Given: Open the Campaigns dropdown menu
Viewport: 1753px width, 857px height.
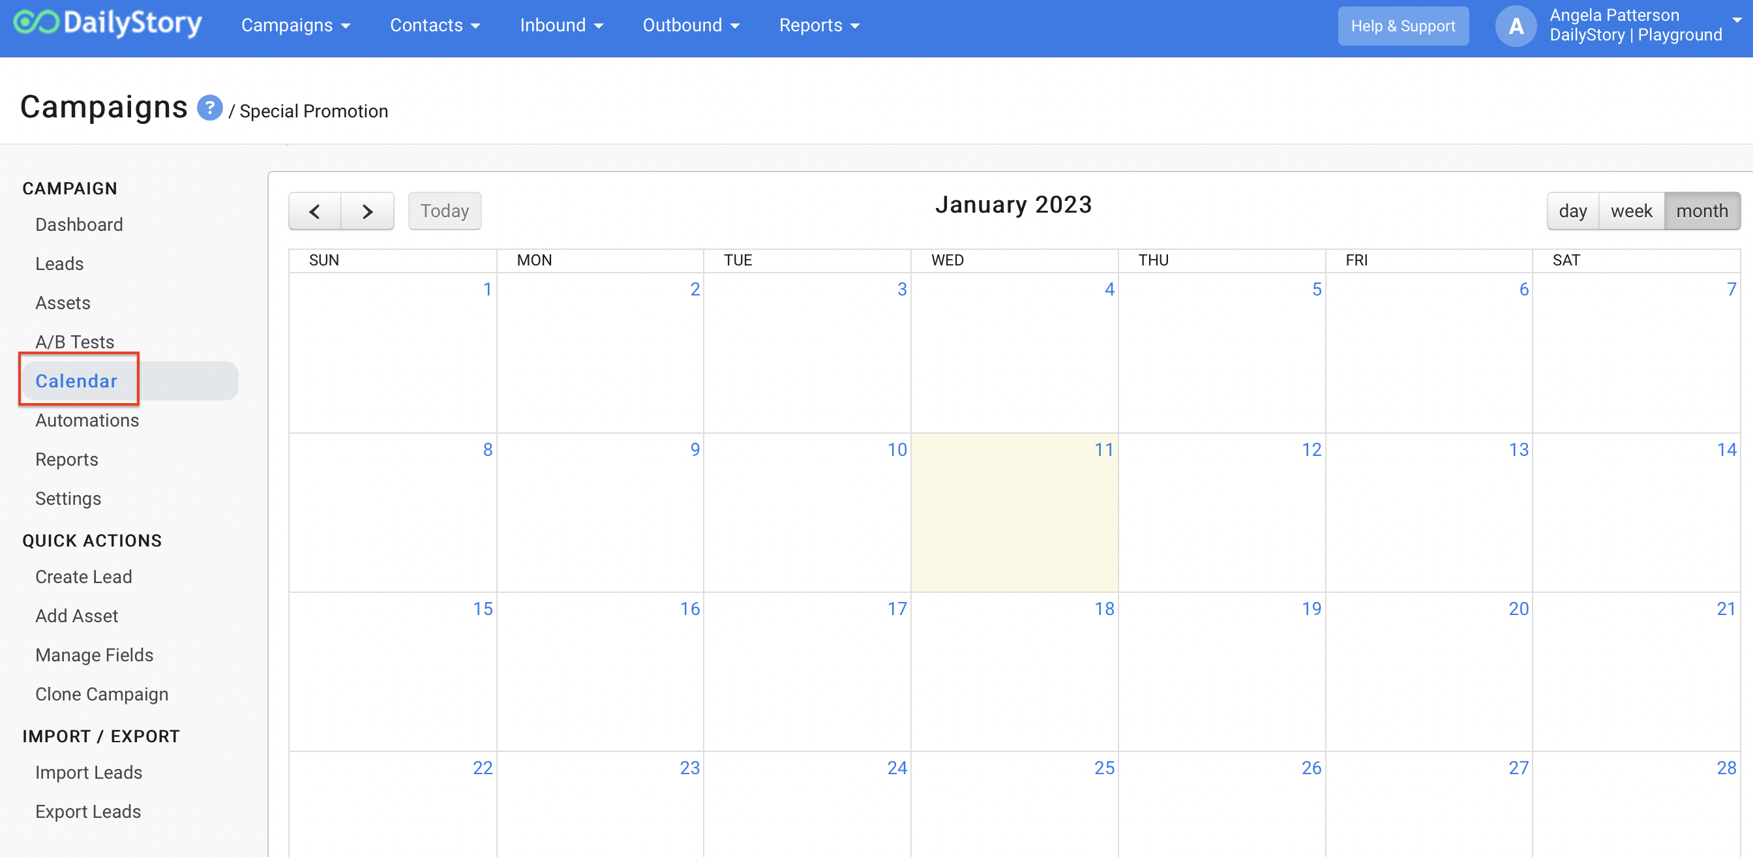Looking at the screenshot, I should (x=295, y=25).
